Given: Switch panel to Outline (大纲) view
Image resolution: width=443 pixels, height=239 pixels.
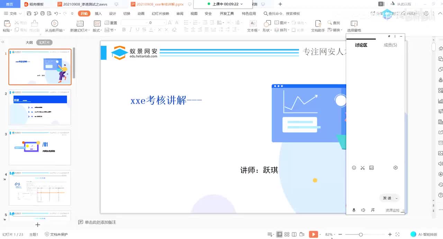Looking at the screenshot, I should tap(29, 43).
